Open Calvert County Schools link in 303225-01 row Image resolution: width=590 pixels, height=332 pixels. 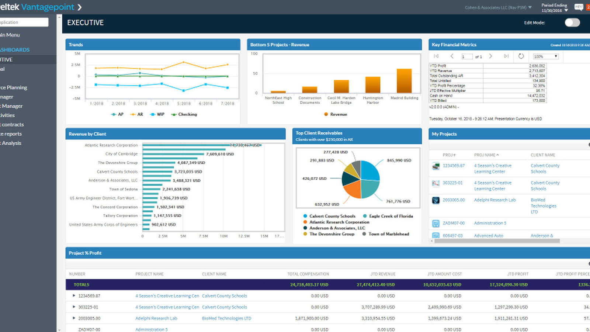[224, 307]
